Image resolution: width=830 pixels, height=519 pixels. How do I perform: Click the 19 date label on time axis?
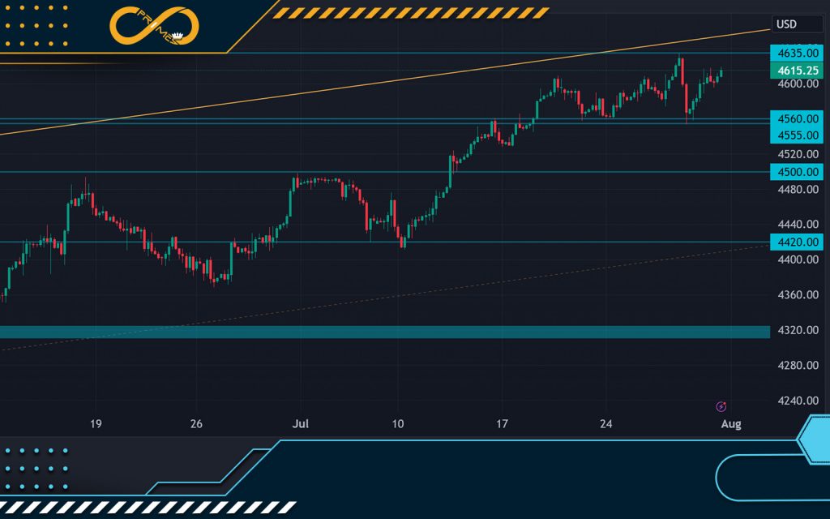(96, 424)
